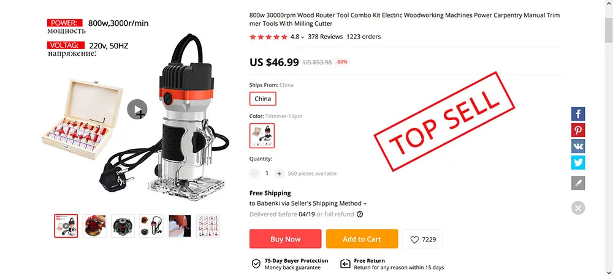Viewport: 613px width, 275px height.
Task: Decrease quantity with minus button
Action: 254,173
